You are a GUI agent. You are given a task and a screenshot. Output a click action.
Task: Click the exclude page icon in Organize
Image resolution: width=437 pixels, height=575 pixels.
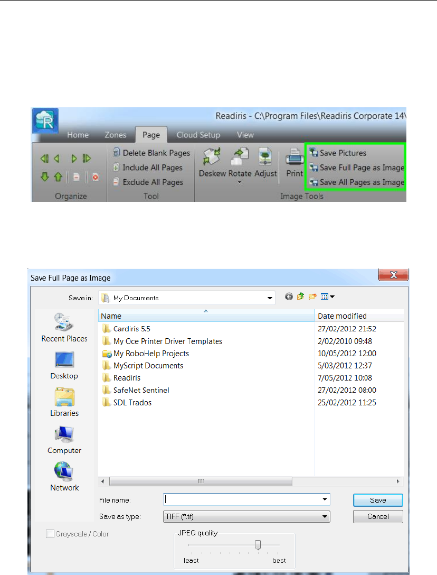[x=76, y=177]
